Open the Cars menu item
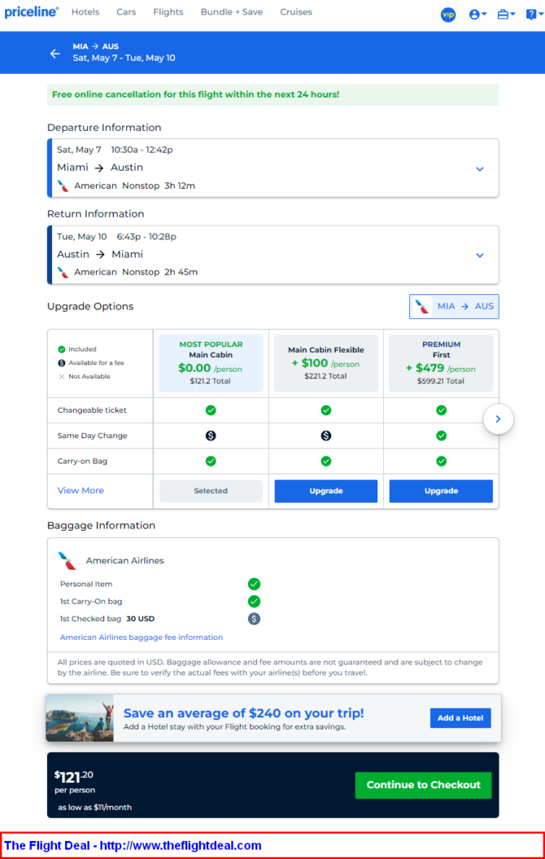 [x=126, y=12]
